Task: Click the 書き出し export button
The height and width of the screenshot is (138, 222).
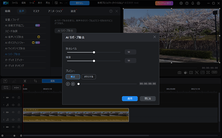Action: coord(80,3)
